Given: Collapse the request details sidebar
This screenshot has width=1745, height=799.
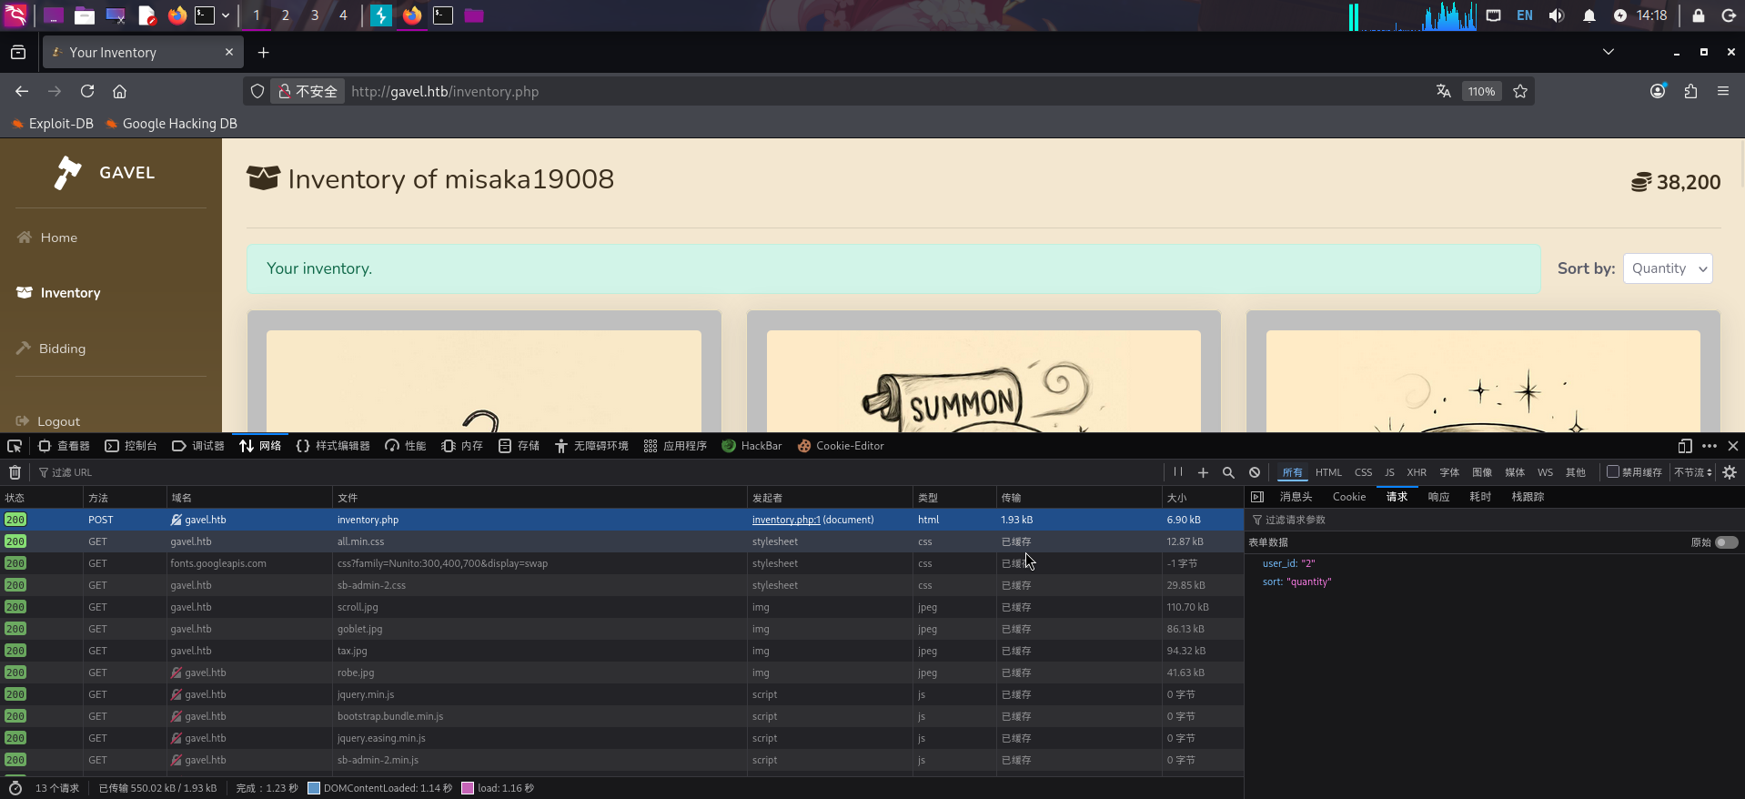Looking at the screenshot, I should click(x=1257, y=497).
